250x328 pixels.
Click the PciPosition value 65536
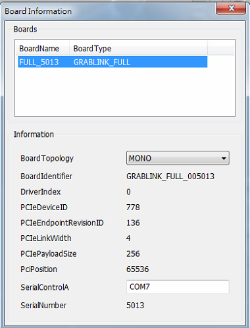pos(137,269)
